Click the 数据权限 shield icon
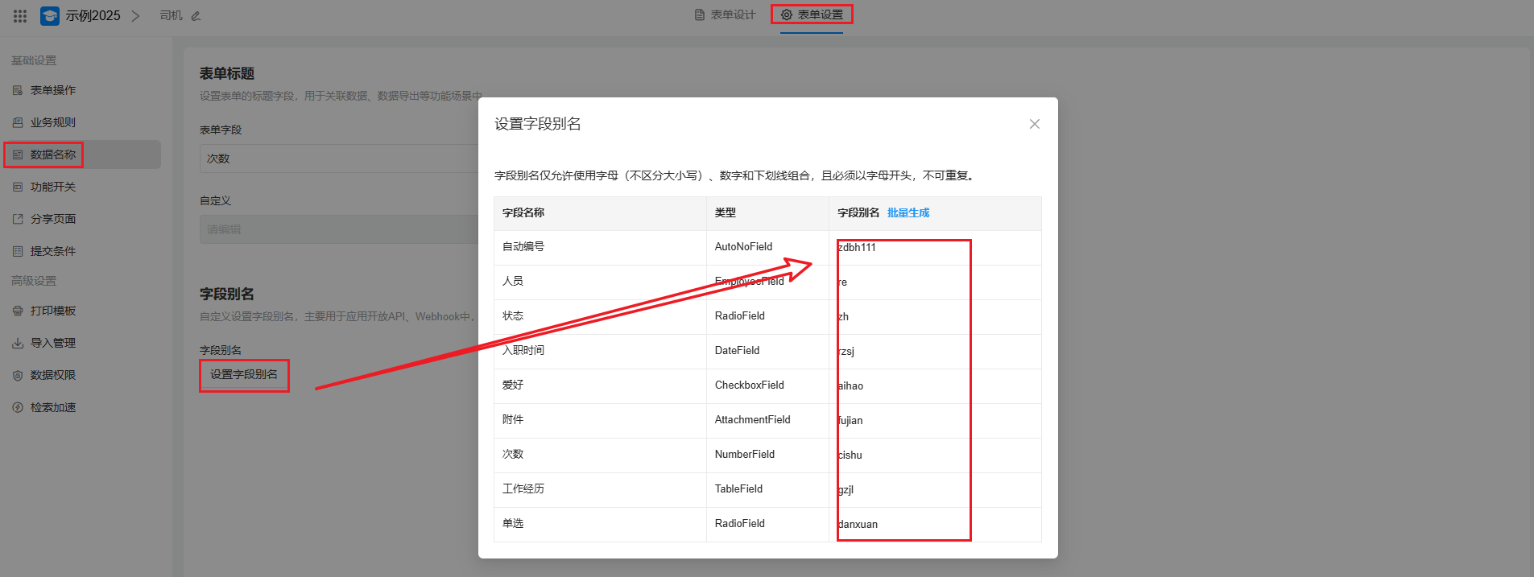1534x577 pixels. 18,375
